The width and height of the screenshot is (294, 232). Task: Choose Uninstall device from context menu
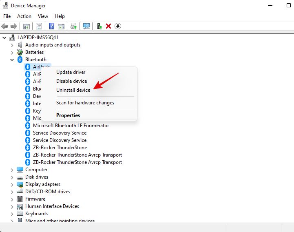tap(73, 90)
